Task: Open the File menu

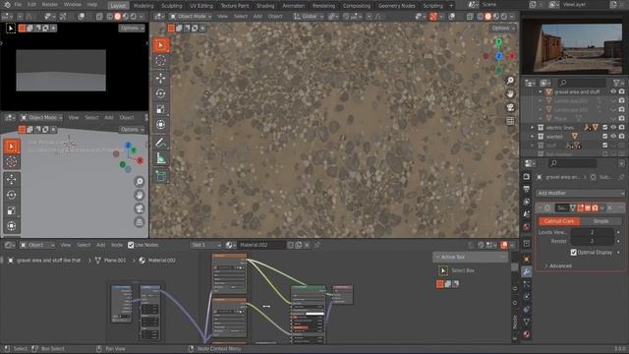Action: [18, 4]
